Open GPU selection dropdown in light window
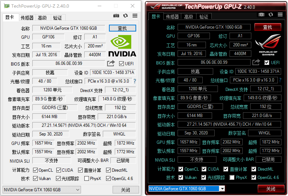Viewport: 288px width, 196px height. (42, 190)
